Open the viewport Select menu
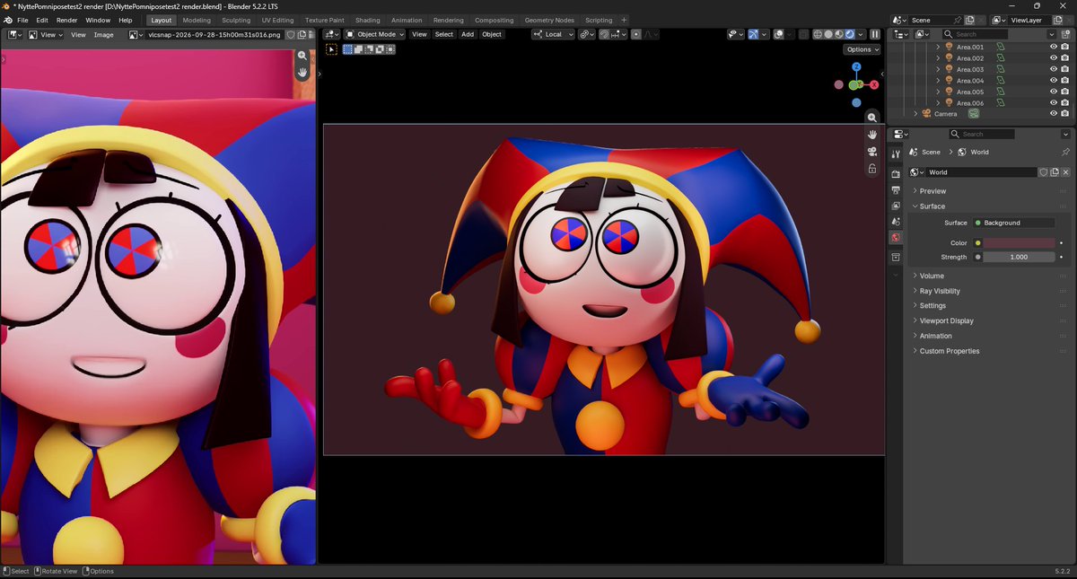This screenshot has width=1077, height=579. tap(444, 34)
